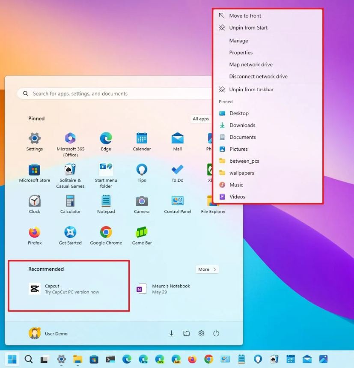Viewport: 354px width, 368px height.
Task: Launch the To Do app
Action: click(178, 173)
